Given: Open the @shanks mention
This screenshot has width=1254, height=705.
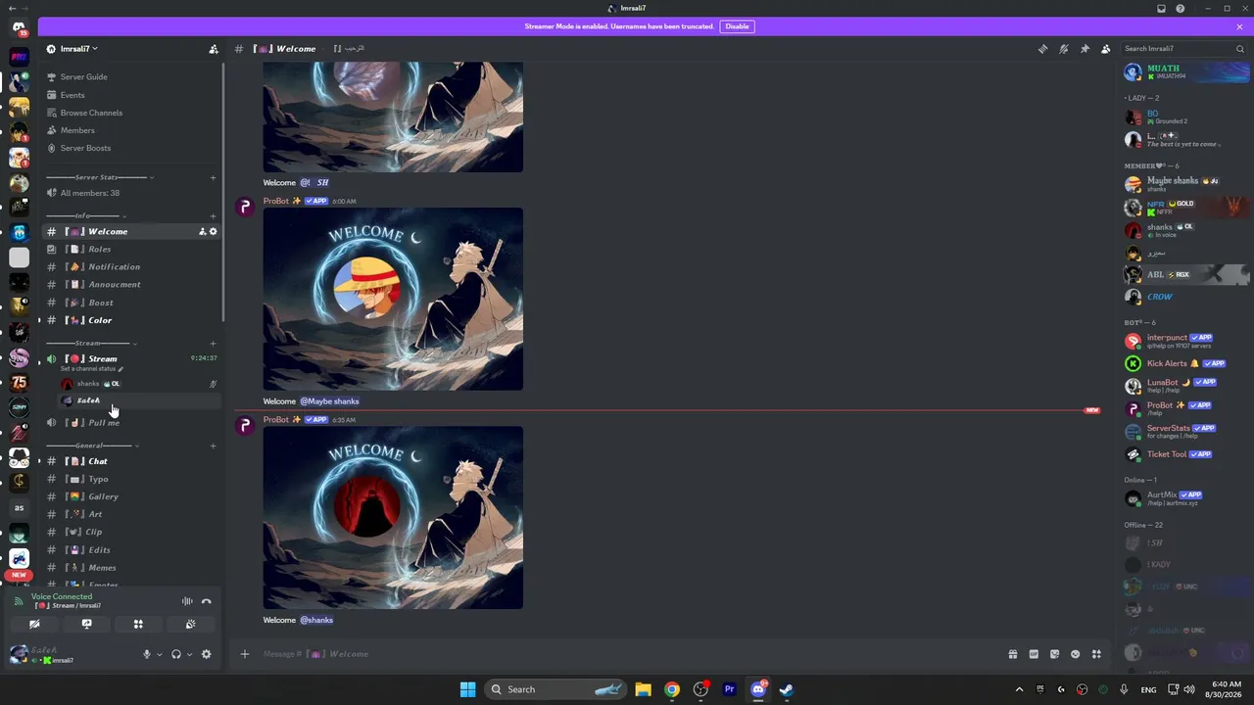Looking at the screenshot, I should click(x=316, y=620).
